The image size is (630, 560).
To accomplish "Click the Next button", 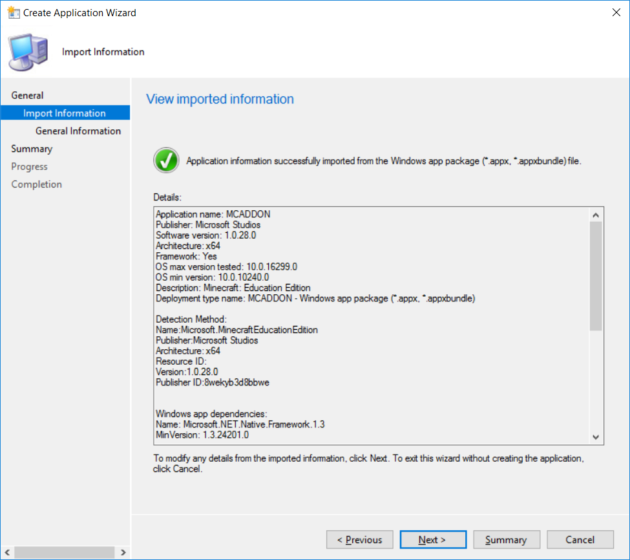I will 433,539.
